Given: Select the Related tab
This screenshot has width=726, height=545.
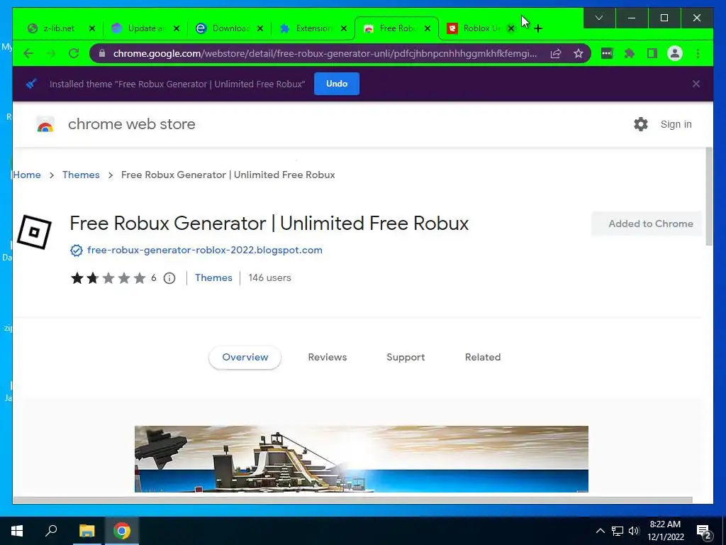Looking at the screenshot, I should [x=483, y=358].
